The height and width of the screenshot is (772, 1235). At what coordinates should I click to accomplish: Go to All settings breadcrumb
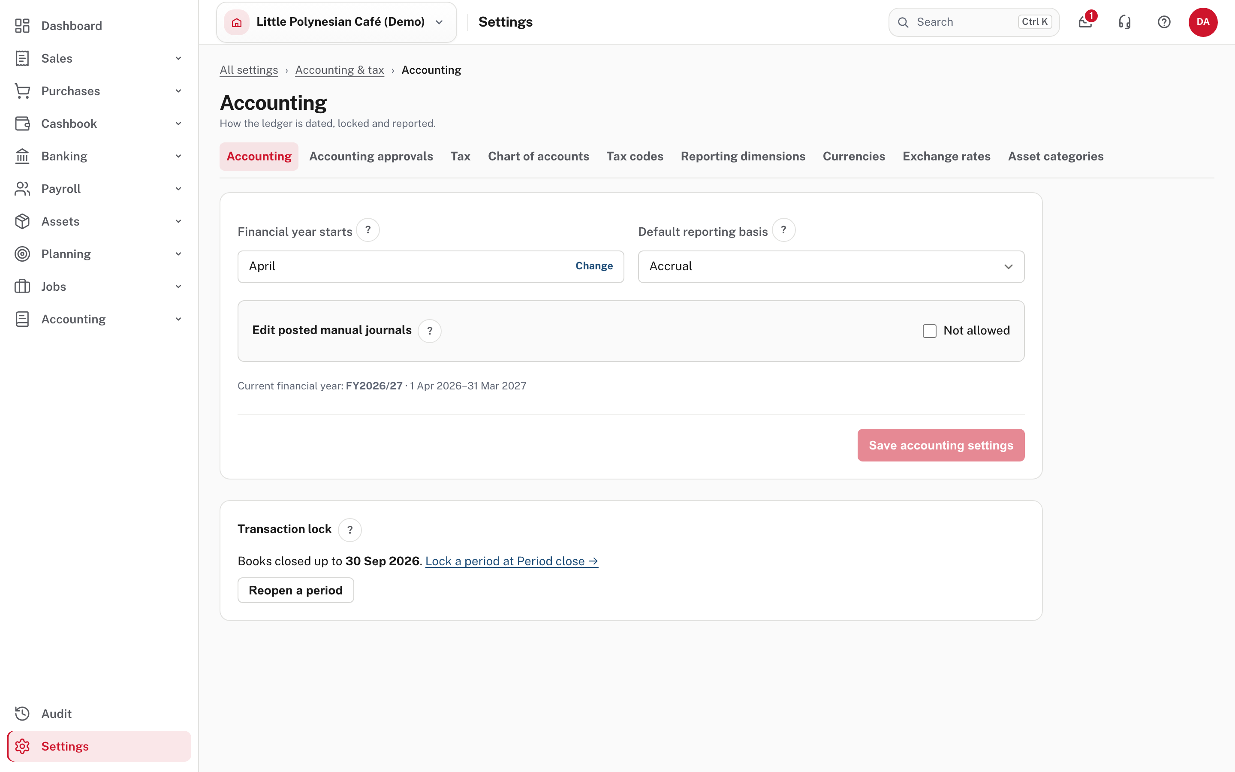(249, 70)
